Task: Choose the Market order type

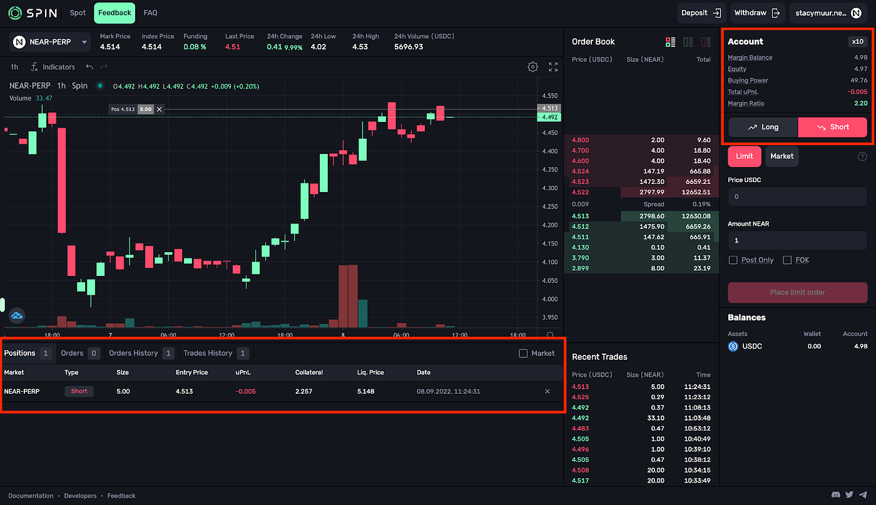Action: 782,156
